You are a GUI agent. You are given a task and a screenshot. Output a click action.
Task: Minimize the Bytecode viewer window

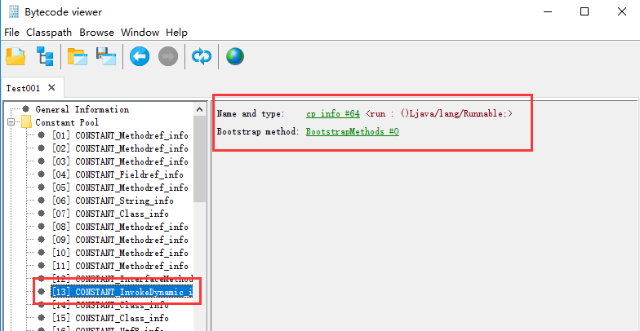pos(548,11)
